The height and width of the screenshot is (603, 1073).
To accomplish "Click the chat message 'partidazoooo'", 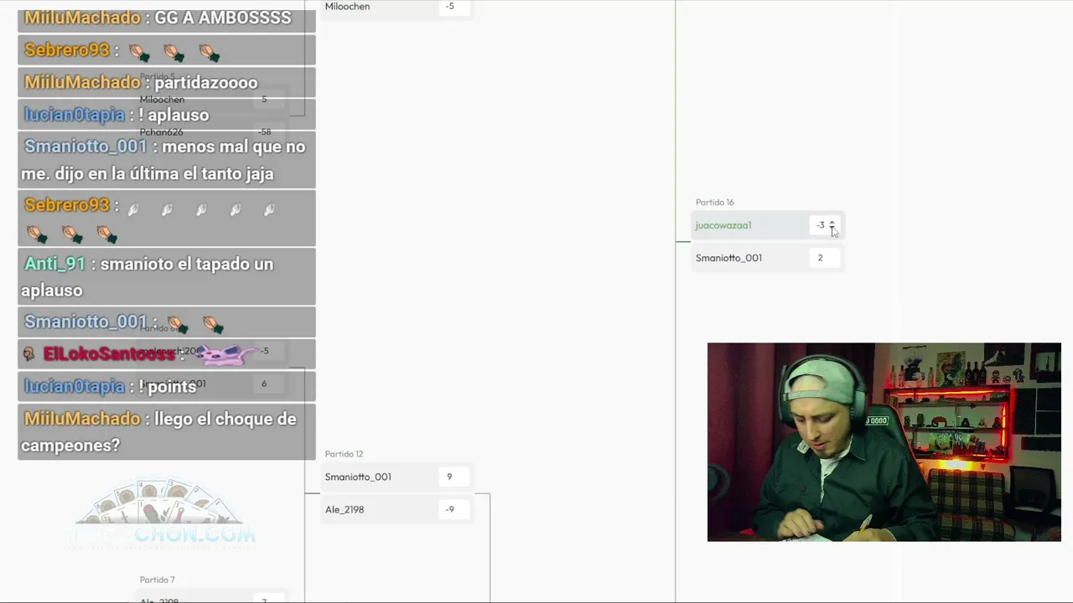I will 167,82.
